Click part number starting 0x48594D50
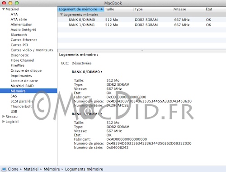 pyautogui.click(x=149, y=143)
